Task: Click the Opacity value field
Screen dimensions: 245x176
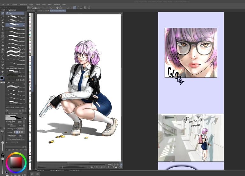Action: point(20,125)
